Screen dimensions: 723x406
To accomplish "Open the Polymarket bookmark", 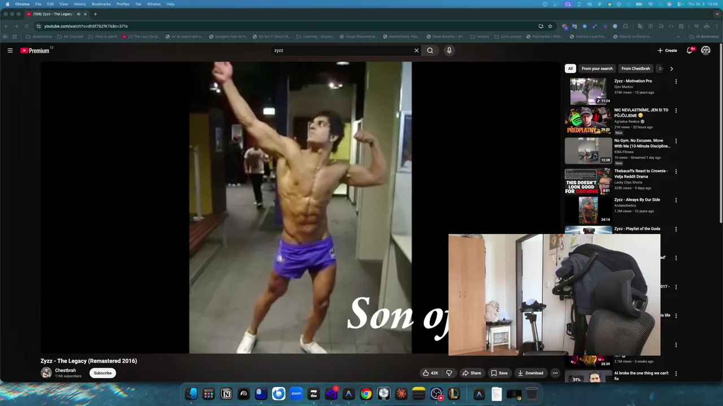I will [545, 37].
